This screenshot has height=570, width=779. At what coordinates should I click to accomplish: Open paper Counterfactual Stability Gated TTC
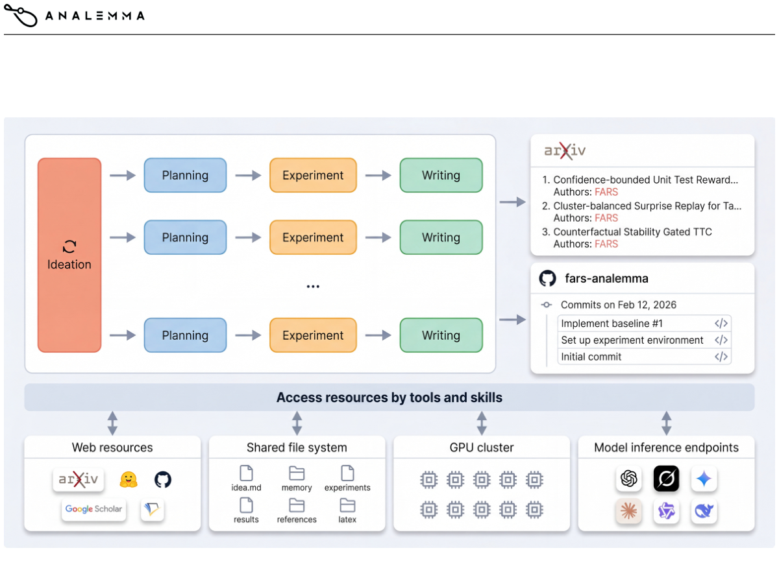(x=632, y=232)
